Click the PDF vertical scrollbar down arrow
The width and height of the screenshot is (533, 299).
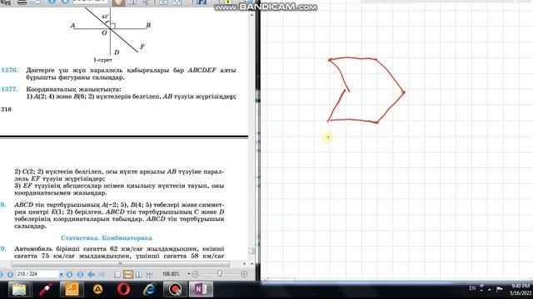252,263
